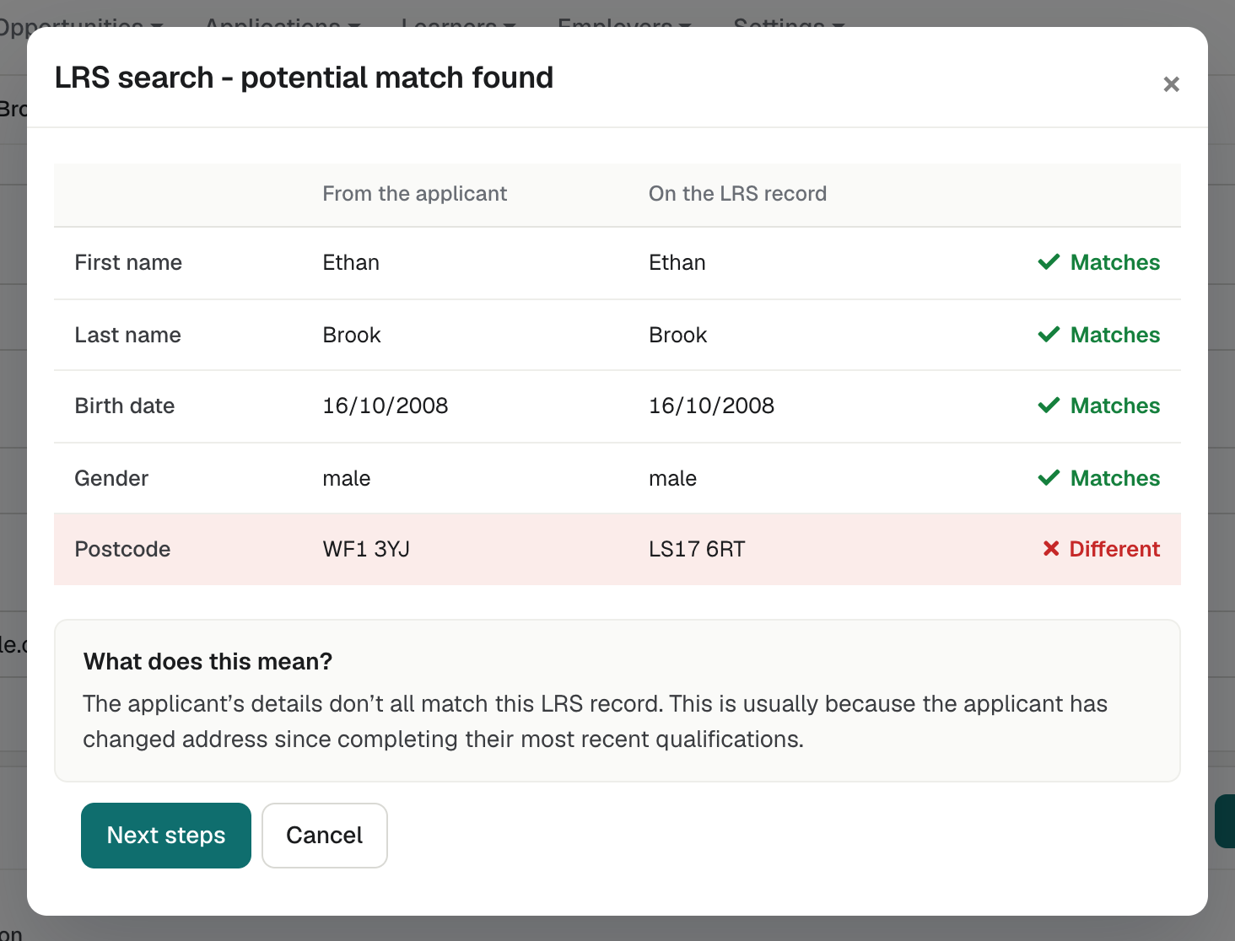This screenshot has height=941, width=1235.
Task: Click the dialog title 'LRS search - potential match found'
Action: coord(304,78)
